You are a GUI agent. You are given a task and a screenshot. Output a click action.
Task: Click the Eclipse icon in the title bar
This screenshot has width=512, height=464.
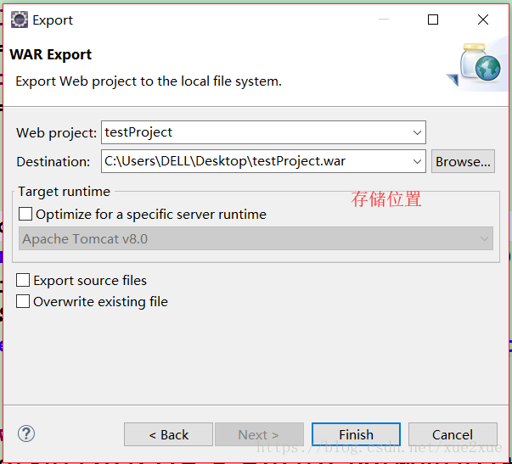pyautogui.click(x=20, y=20)
